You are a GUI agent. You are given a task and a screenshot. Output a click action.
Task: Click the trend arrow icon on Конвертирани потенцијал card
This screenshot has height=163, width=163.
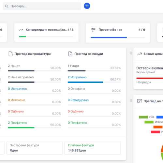(x=21, y=30)
